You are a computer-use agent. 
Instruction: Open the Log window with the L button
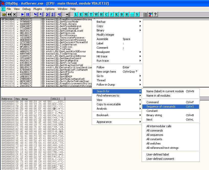point(76,14)
